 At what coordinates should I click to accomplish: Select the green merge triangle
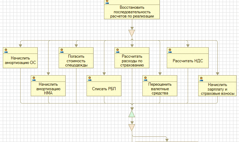point(132,114)
